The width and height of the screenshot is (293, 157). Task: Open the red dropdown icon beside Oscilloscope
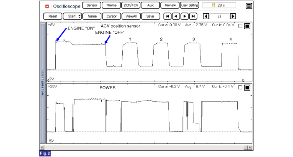coord(47,7)
